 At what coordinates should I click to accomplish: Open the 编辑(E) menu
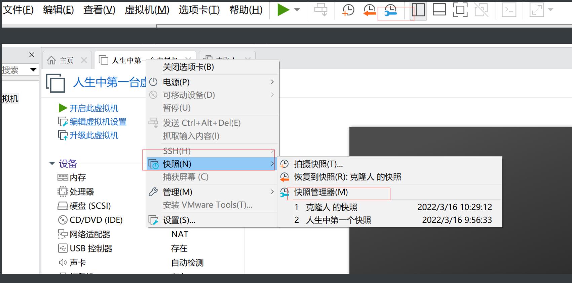(59, 10)
